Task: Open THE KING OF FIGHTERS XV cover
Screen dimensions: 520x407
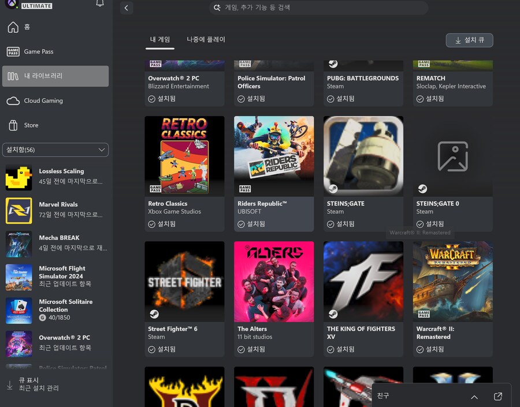Action: (363, 281)
